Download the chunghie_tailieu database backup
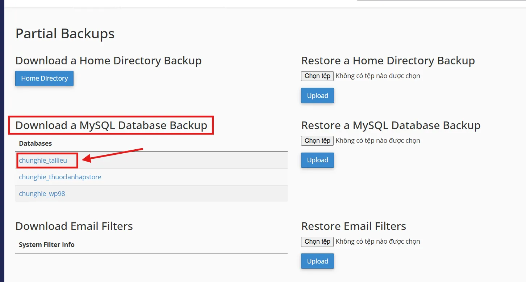This screenshot has height=282, width=526. click(x=43, y=160)
